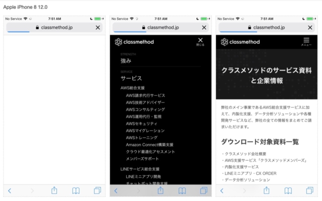Open AWSセキュリティ menu entry
This screenshot has height=201, width=322.
point(141,123)
